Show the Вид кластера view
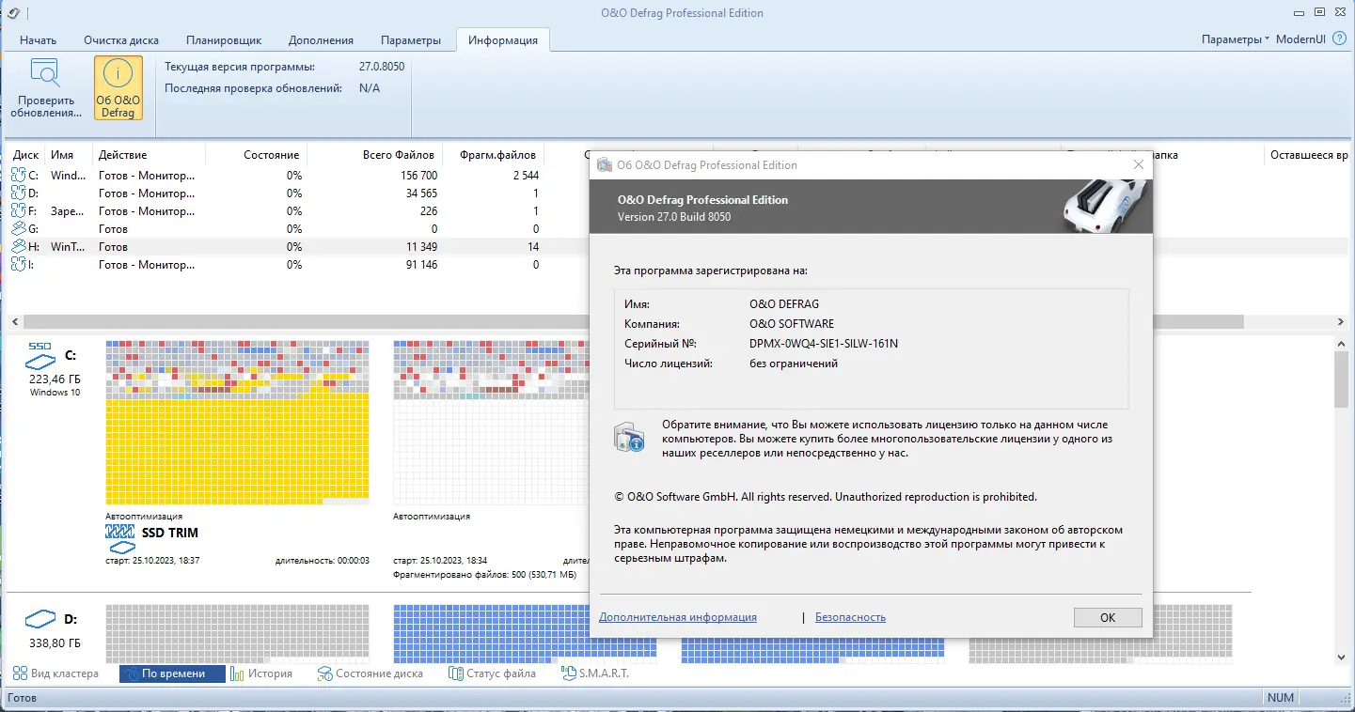The image size is (1355, 712). [x=55, y=673]
